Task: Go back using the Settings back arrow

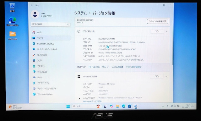Action: point(32,5)
